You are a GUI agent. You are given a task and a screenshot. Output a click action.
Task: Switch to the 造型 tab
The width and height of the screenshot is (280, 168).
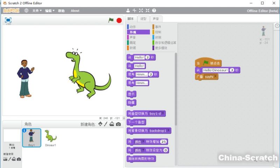click(x=143, y=19)
